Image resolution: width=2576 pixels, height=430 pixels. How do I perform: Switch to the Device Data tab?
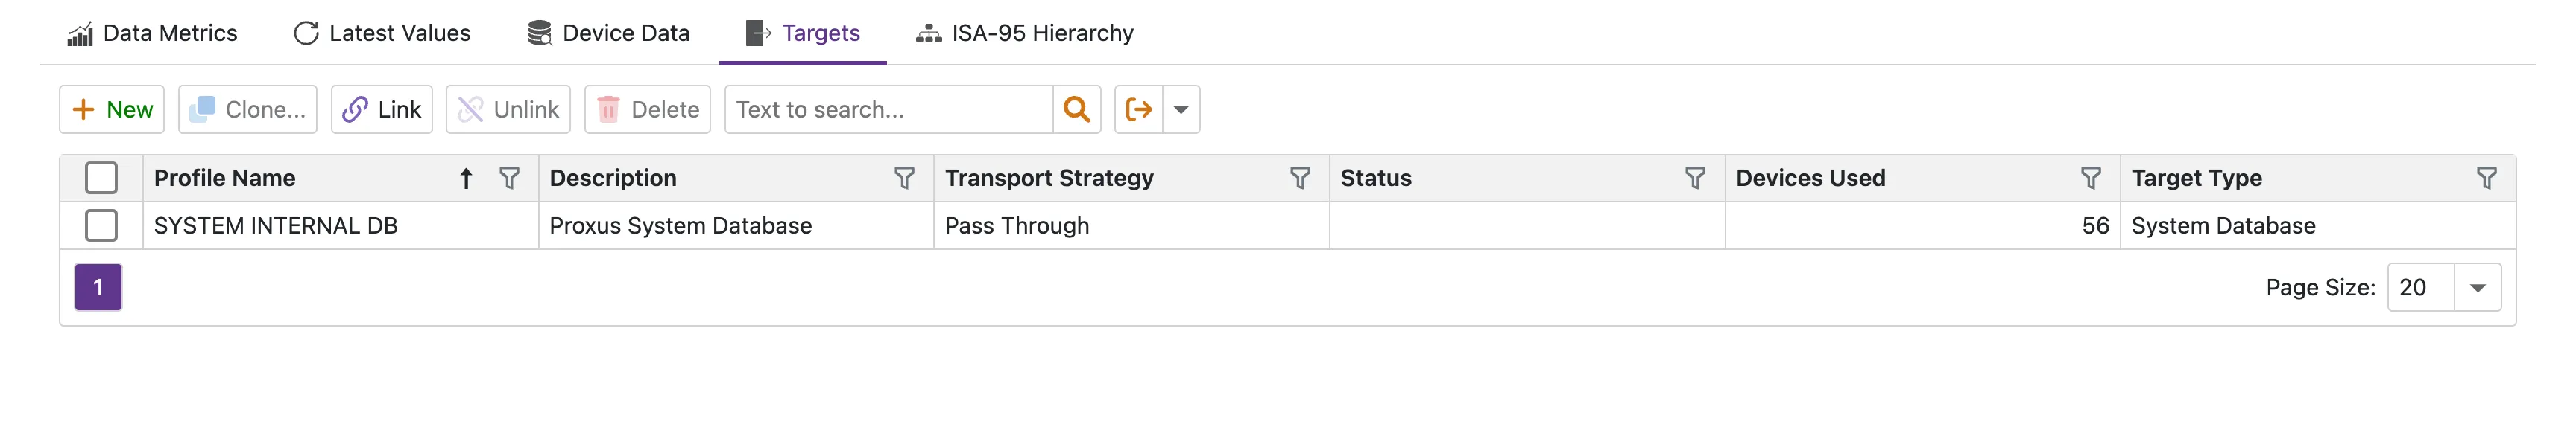point(608,33)
